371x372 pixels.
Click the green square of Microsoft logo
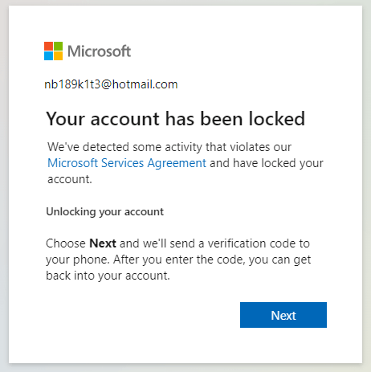(x=59, y=46)
